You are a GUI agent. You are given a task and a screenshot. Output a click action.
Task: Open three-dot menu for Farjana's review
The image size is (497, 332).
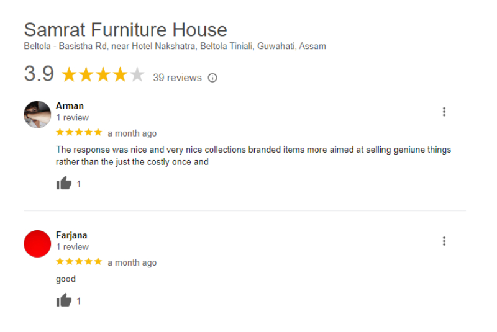tap(444, 241)
